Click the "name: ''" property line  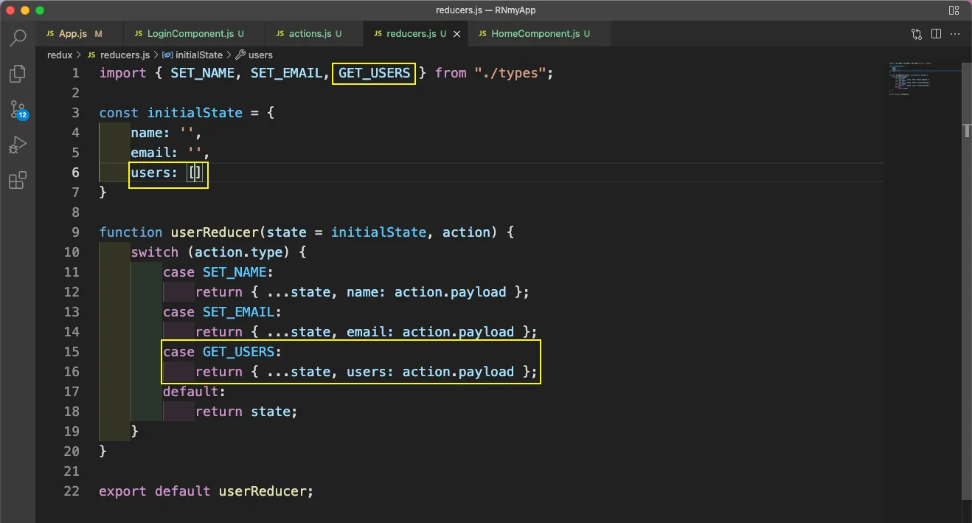pyautogui.click(x=167, y=133)
